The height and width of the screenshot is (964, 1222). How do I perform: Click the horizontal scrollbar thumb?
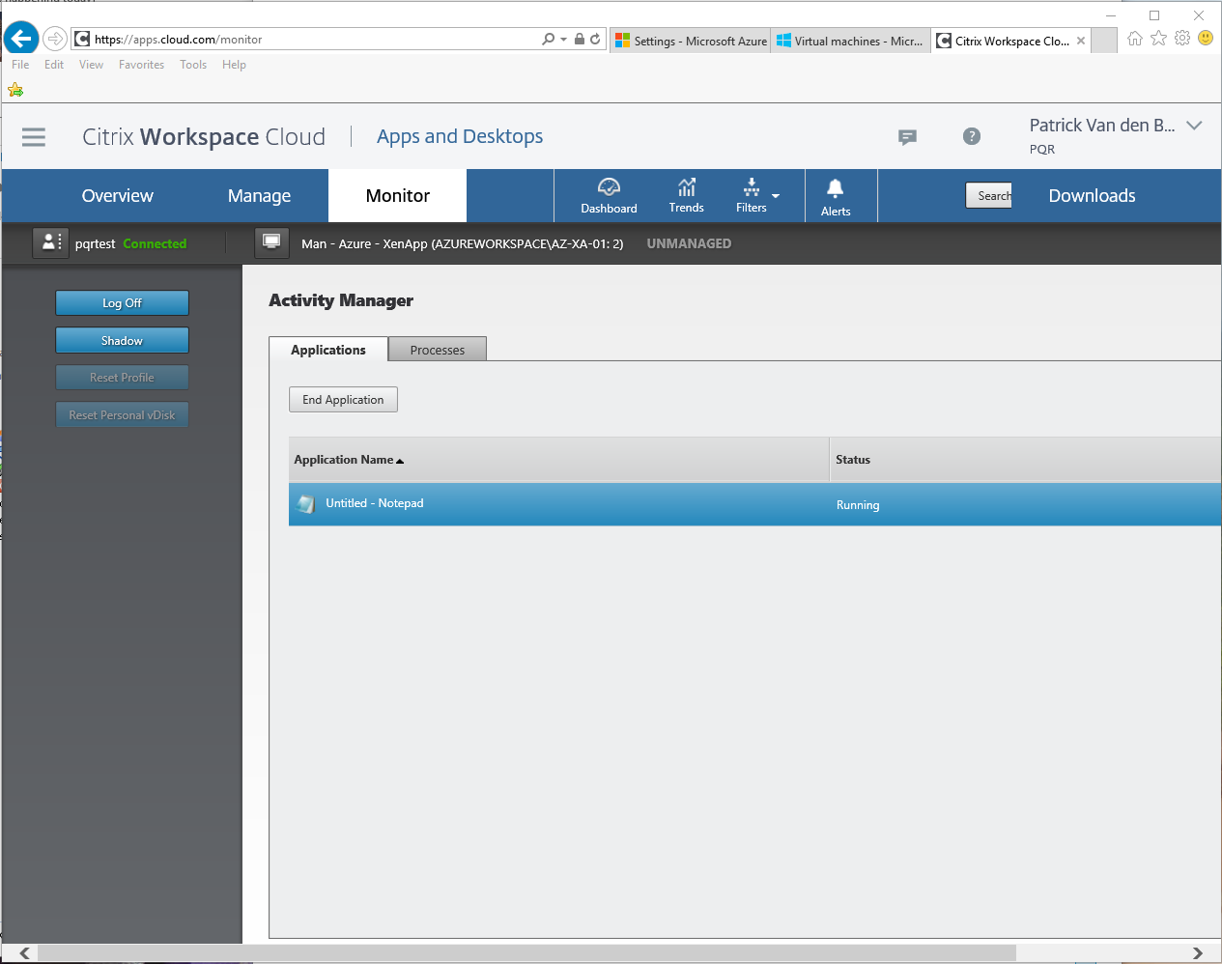[526, 953]
